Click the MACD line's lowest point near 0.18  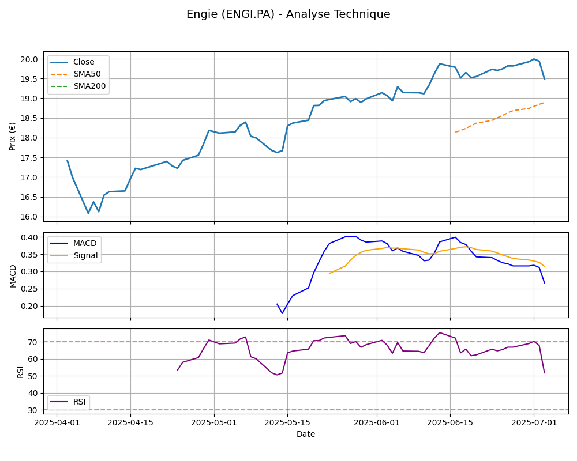pos(282,313)
